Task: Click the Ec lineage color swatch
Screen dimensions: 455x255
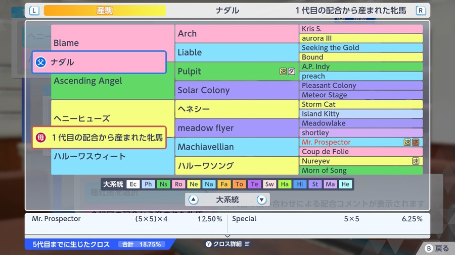Action: [133, 184]
